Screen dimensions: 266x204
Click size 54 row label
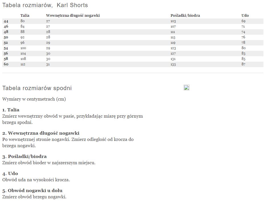[6, 48]
